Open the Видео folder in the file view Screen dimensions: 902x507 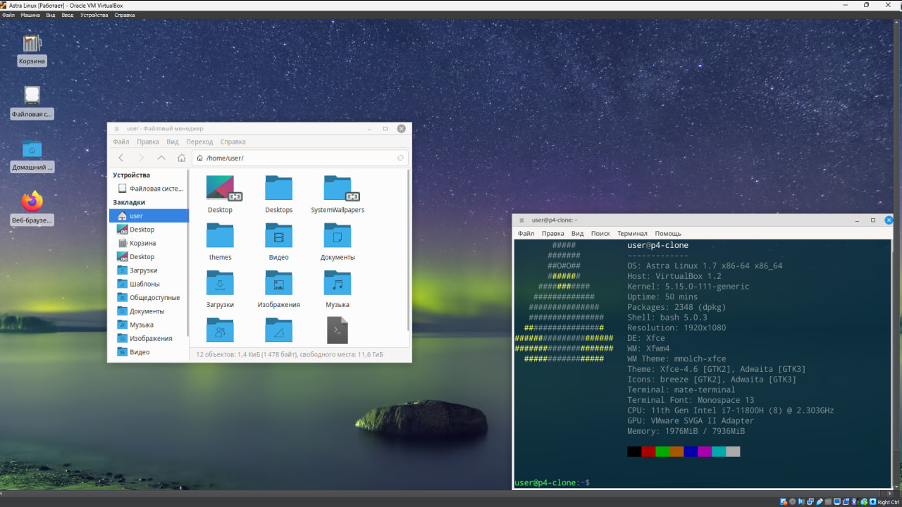(x=278, y=242)
